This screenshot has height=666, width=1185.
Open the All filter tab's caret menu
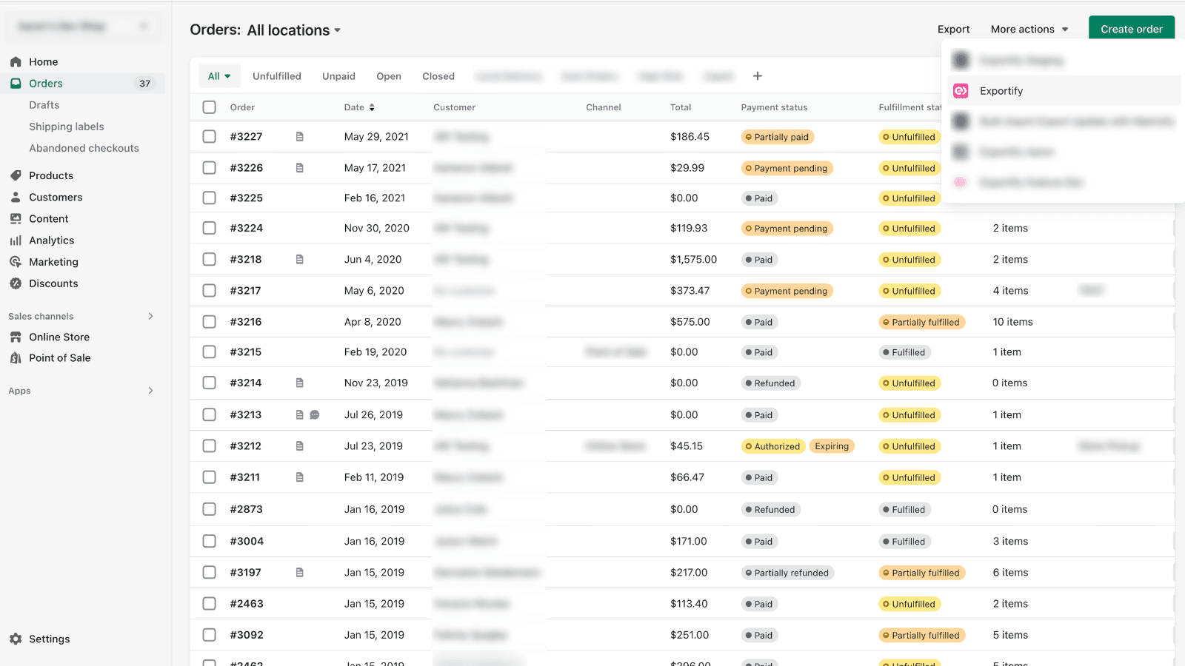point(227,75)
